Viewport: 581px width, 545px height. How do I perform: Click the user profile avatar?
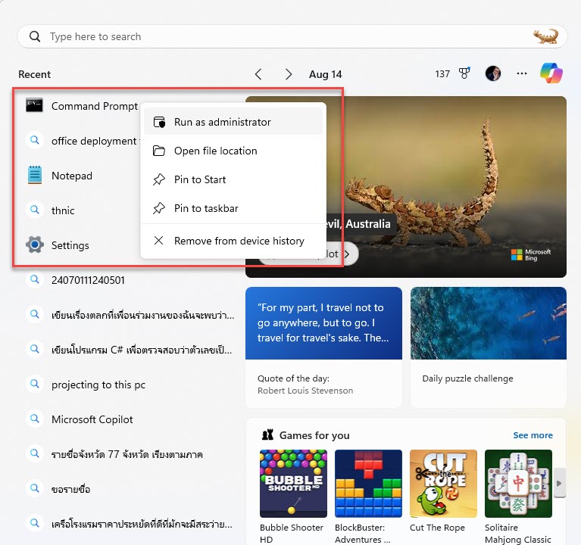[x=493, y=73]
